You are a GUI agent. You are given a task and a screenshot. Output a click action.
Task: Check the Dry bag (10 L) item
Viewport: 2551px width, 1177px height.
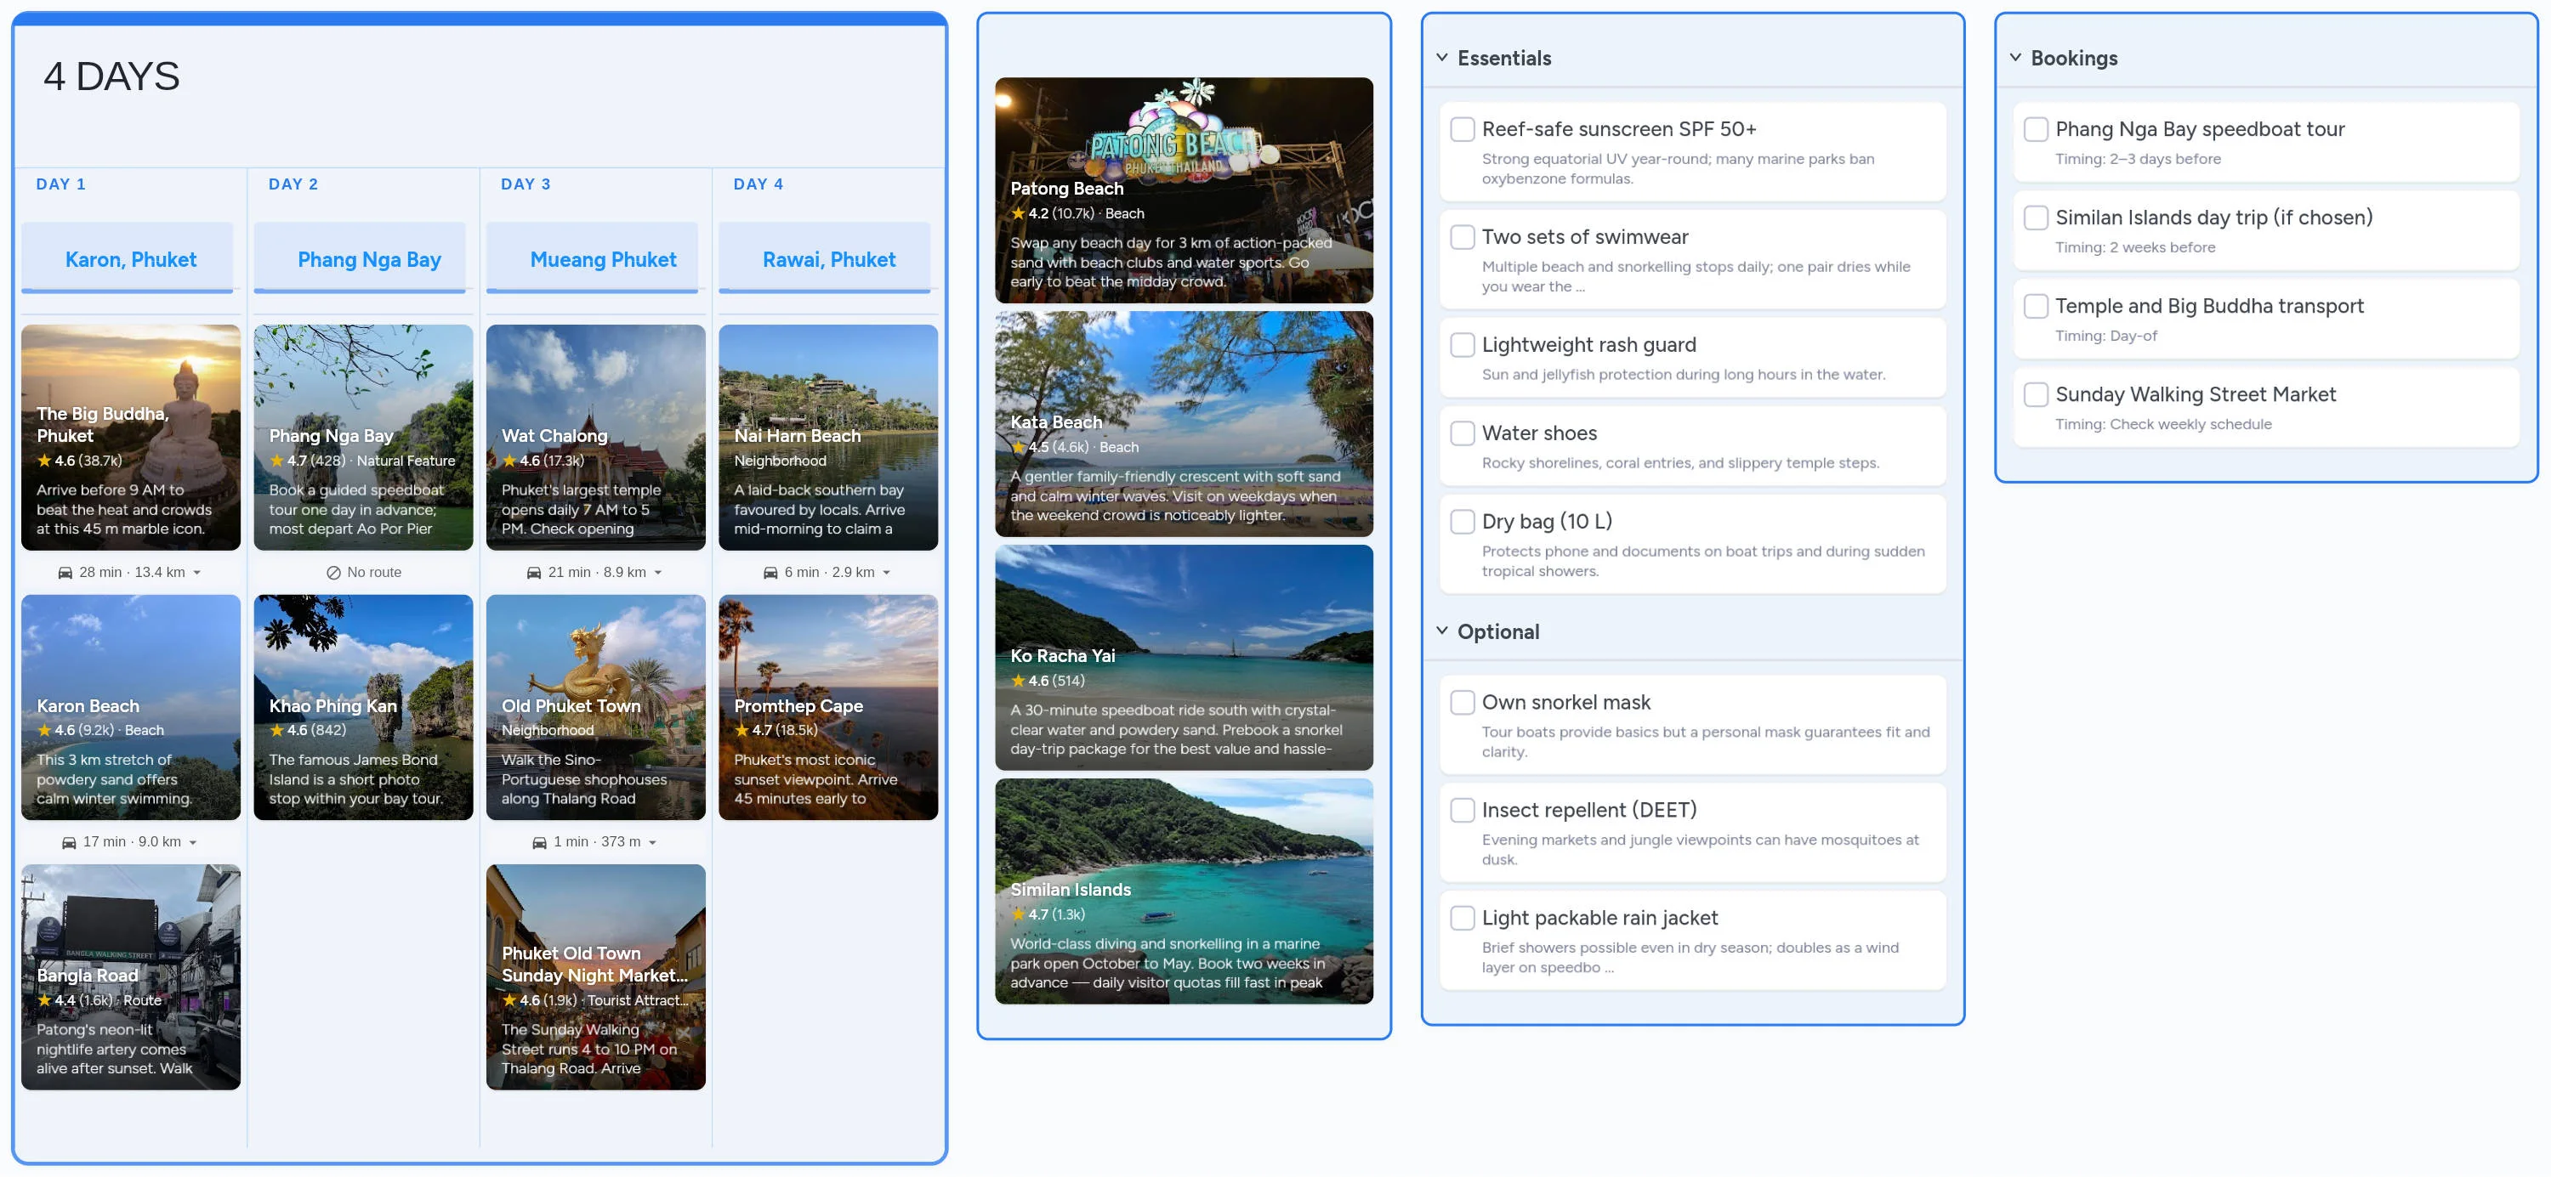(x=1462, y=522)
